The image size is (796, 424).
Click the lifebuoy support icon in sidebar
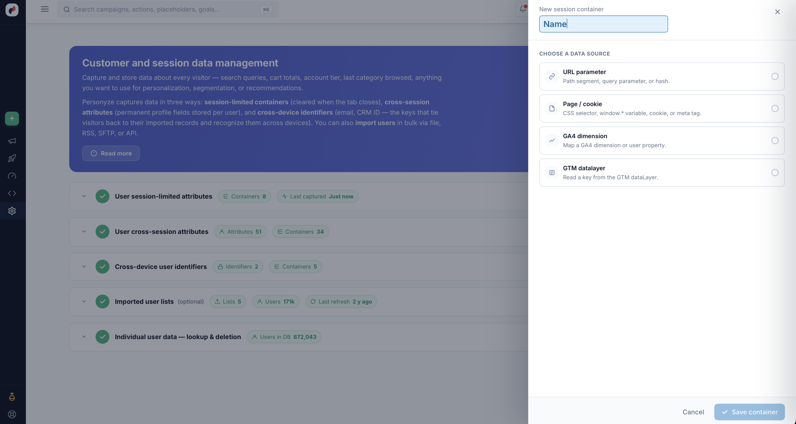coord(12,414)
